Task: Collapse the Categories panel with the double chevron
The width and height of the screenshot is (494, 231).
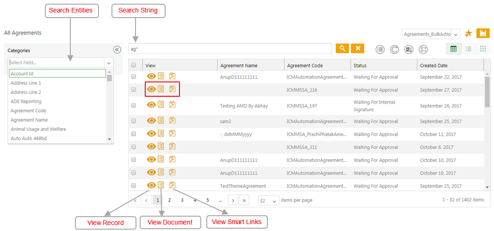Action: [x=117, y=50]
